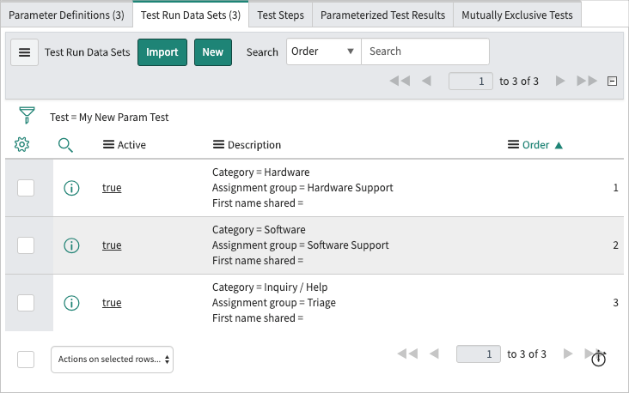Click the Order value 1 cell

615,188
